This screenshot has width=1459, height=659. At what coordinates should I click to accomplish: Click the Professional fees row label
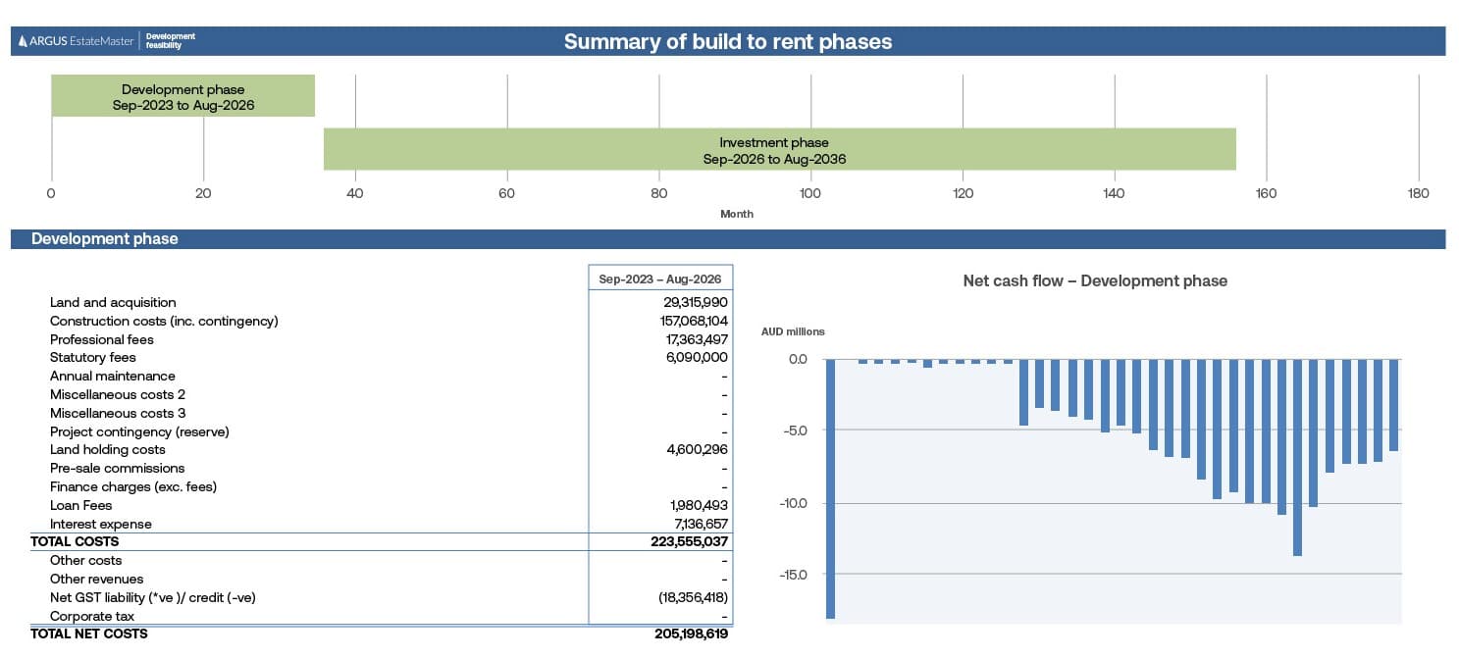101,339
